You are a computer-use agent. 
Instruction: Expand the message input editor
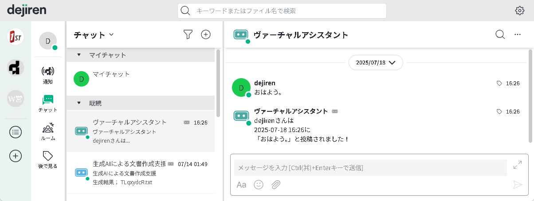tap(517, 165)
